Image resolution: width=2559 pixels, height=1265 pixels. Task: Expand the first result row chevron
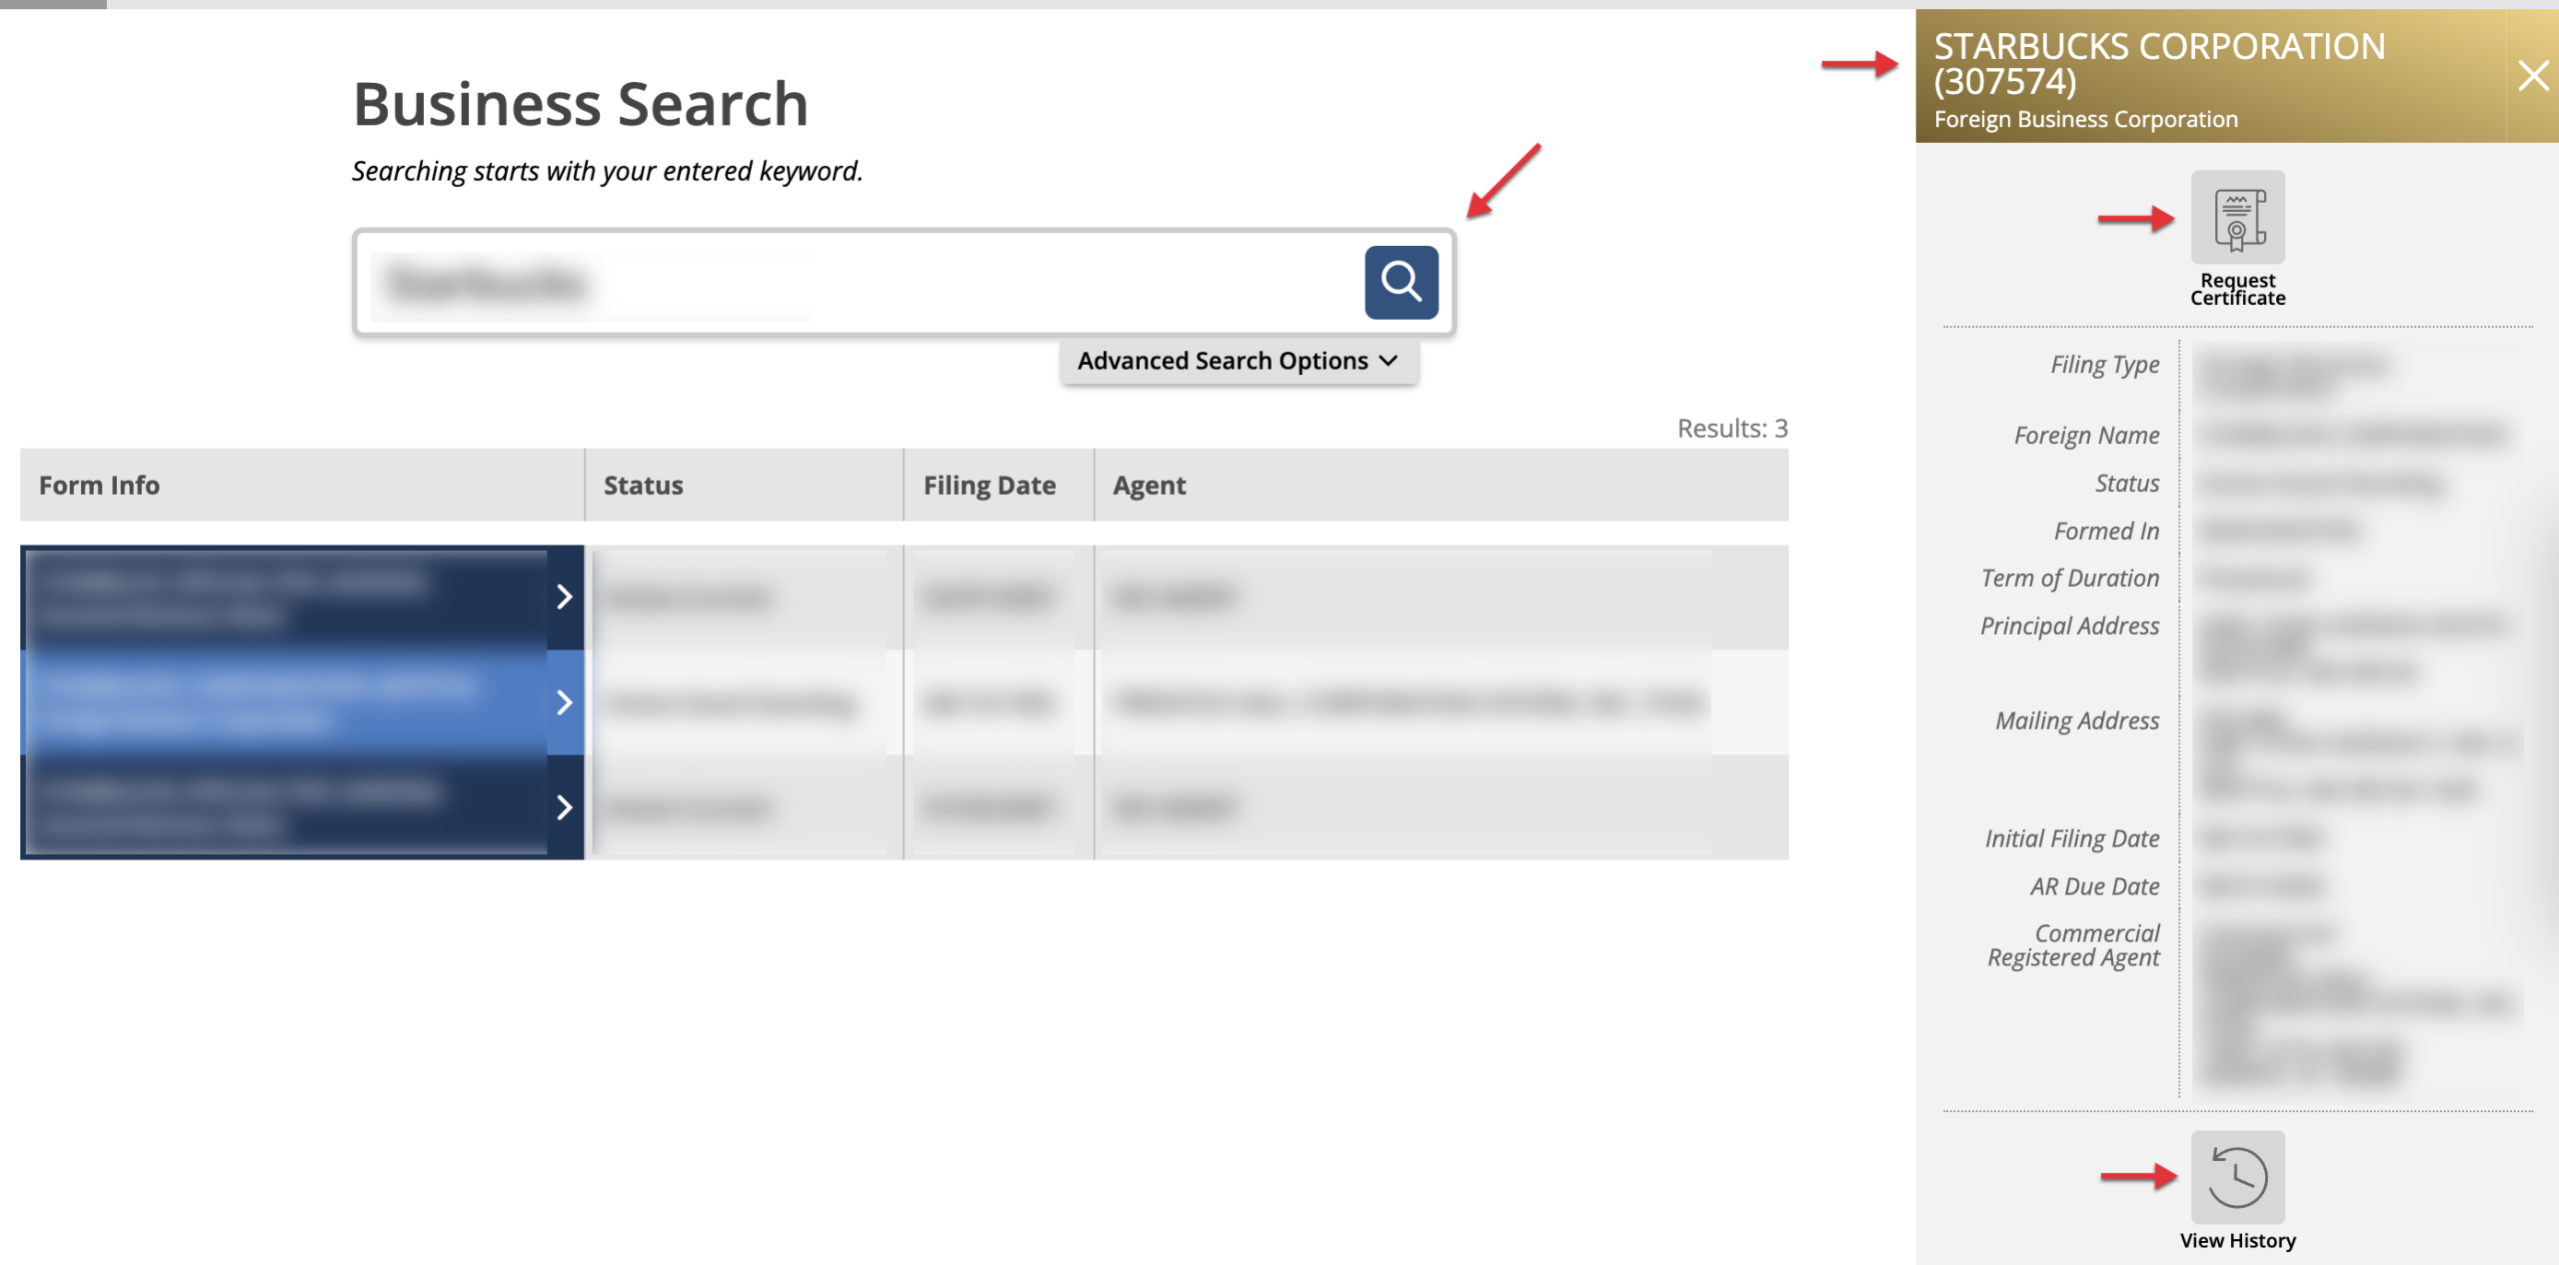(x=564, y=597)
